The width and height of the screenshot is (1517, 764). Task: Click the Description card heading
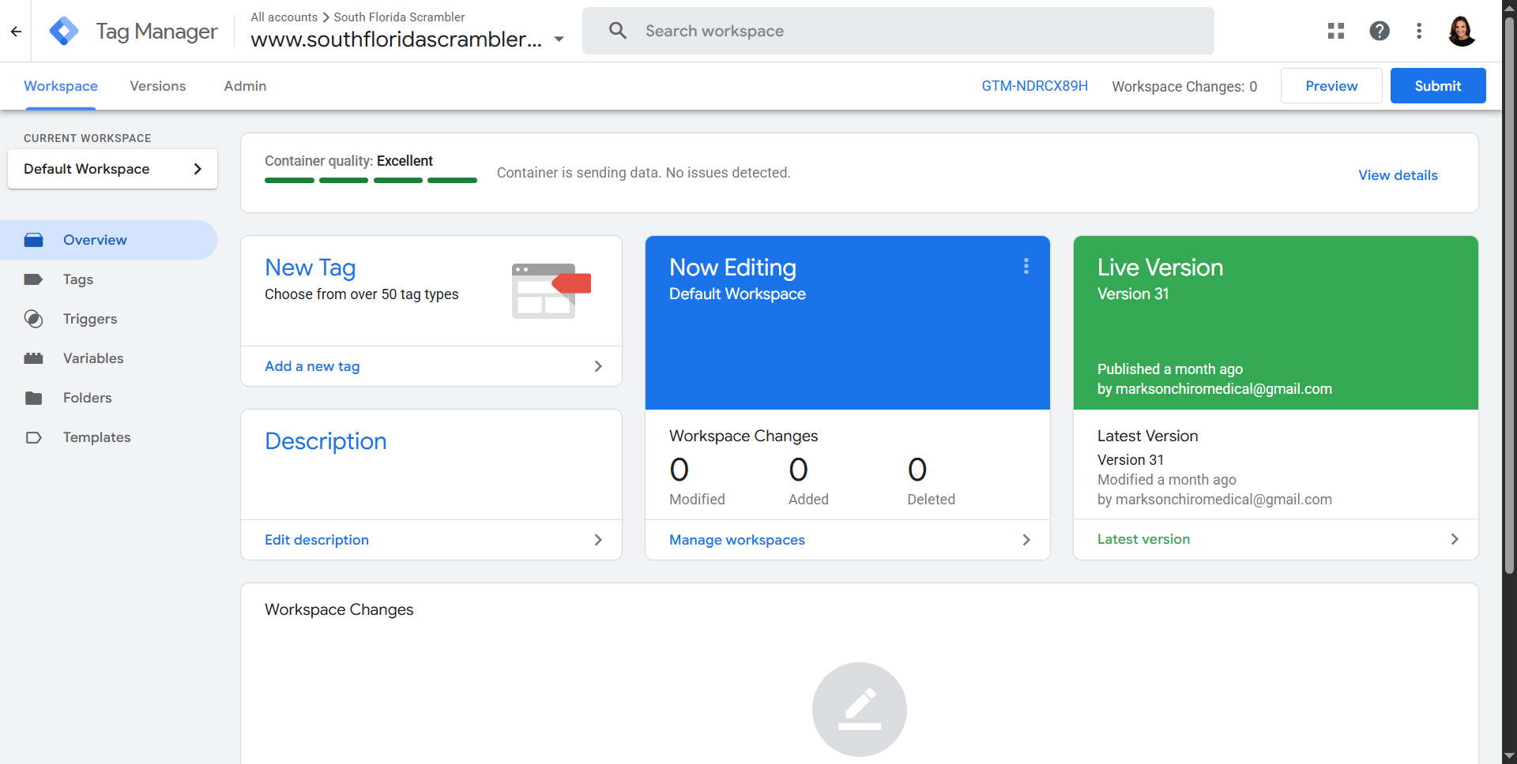click(326, 441)
